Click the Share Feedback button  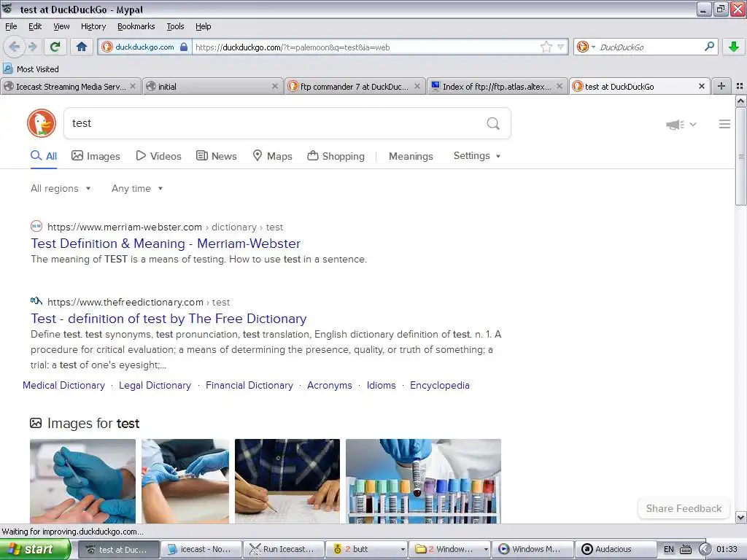(x=684, y=508)
